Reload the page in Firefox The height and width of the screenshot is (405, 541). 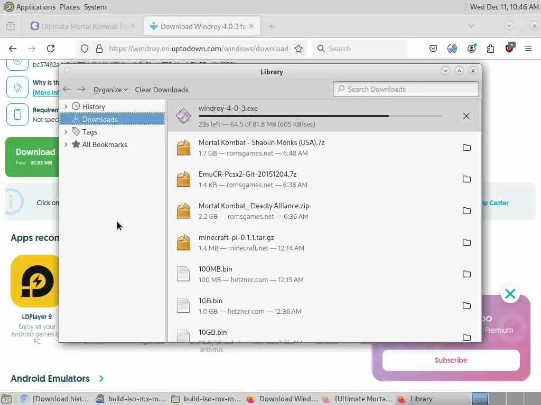51,49
